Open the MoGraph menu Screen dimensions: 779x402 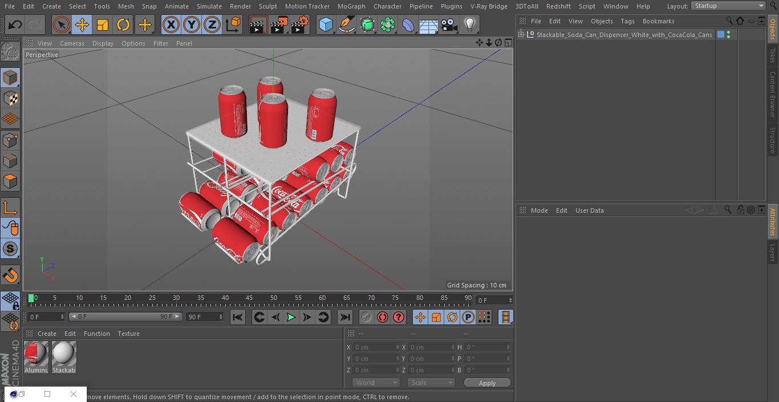click(351, 6)
